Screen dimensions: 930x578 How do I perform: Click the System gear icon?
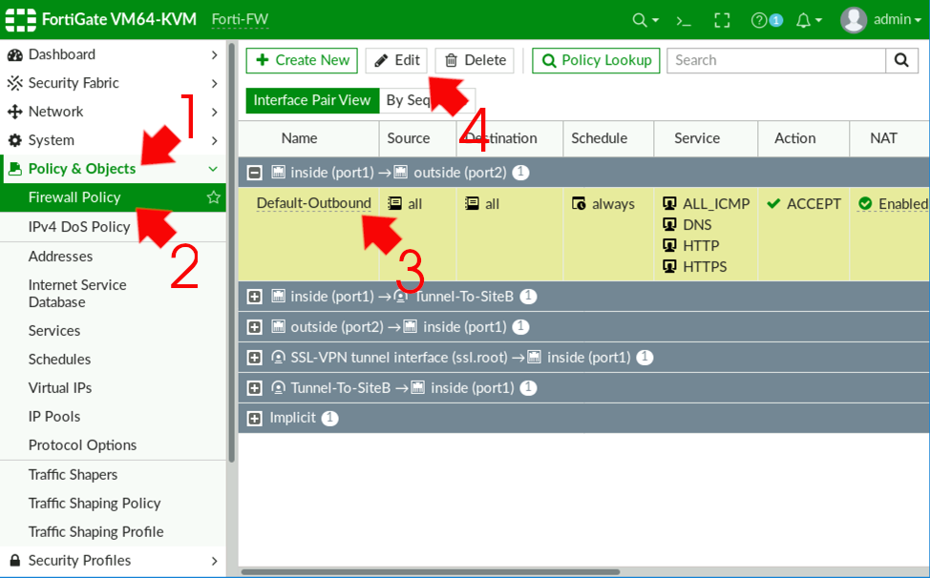15,140
